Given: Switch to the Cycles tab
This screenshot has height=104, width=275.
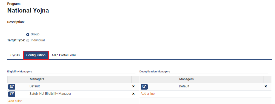Looking at the screenshot, I should coord(15,55).
